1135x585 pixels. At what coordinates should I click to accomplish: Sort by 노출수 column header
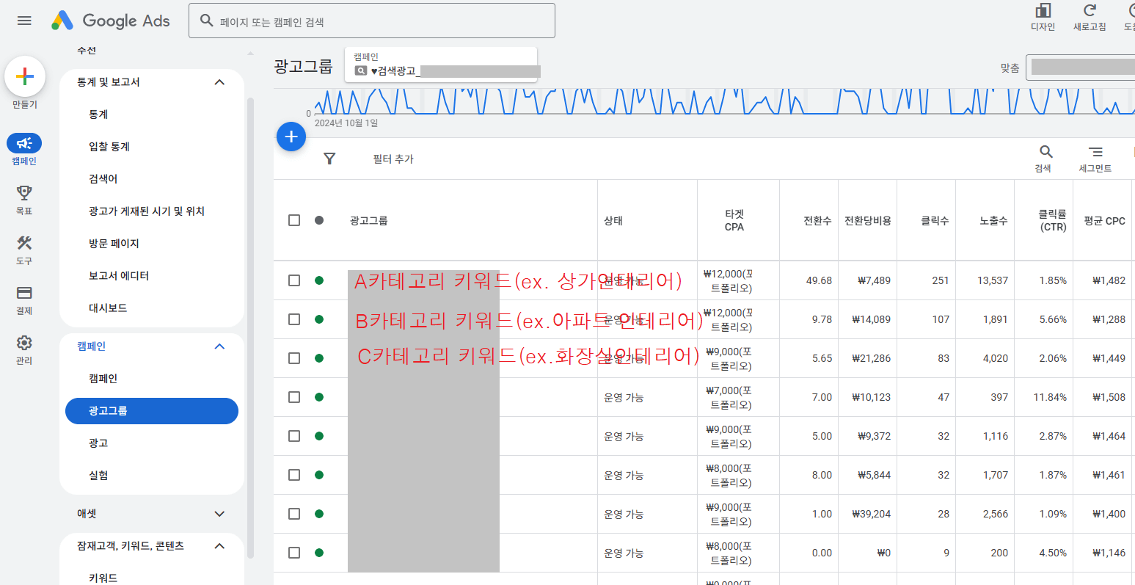(993, 220)
